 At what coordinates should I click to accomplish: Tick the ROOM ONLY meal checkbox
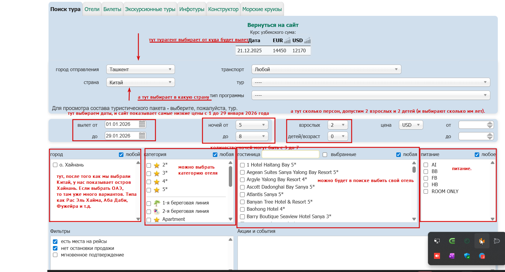click(426, 192)
